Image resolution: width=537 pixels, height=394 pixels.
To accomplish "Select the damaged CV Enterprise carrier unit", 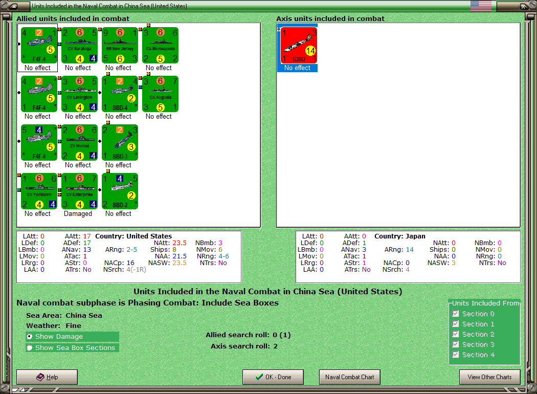I will tap(79, 191).
